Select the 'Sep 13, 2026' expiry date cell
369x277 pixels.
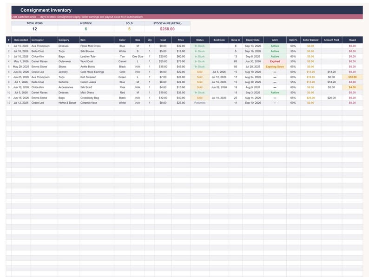(253, 46)
